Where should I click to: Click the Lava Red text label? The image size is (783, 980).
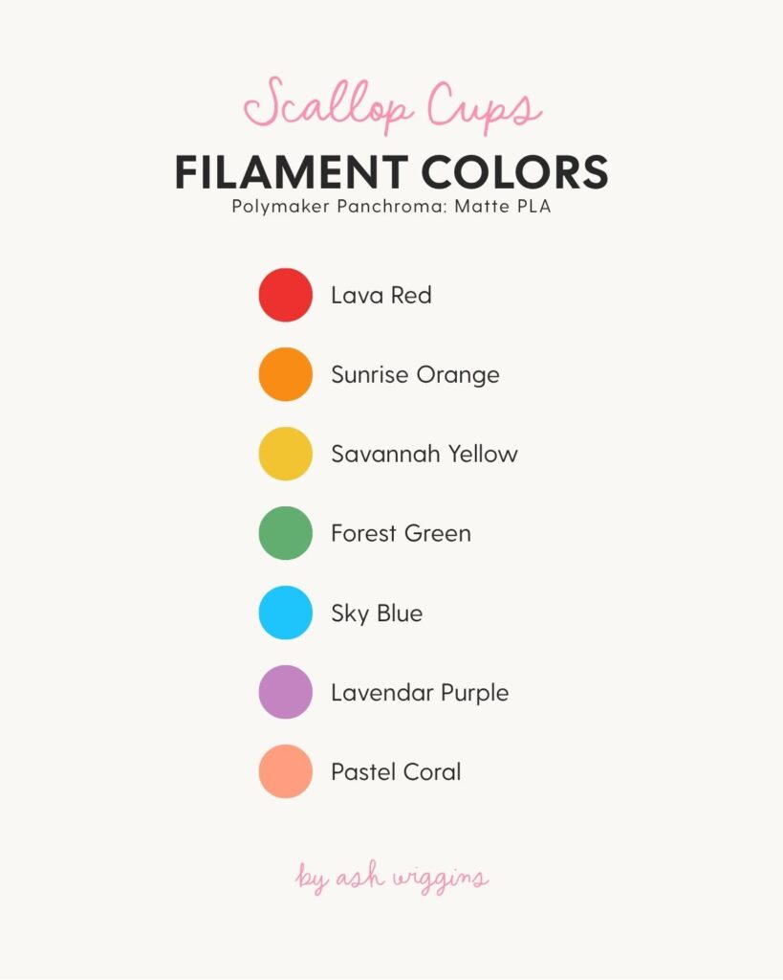(381, 295)
